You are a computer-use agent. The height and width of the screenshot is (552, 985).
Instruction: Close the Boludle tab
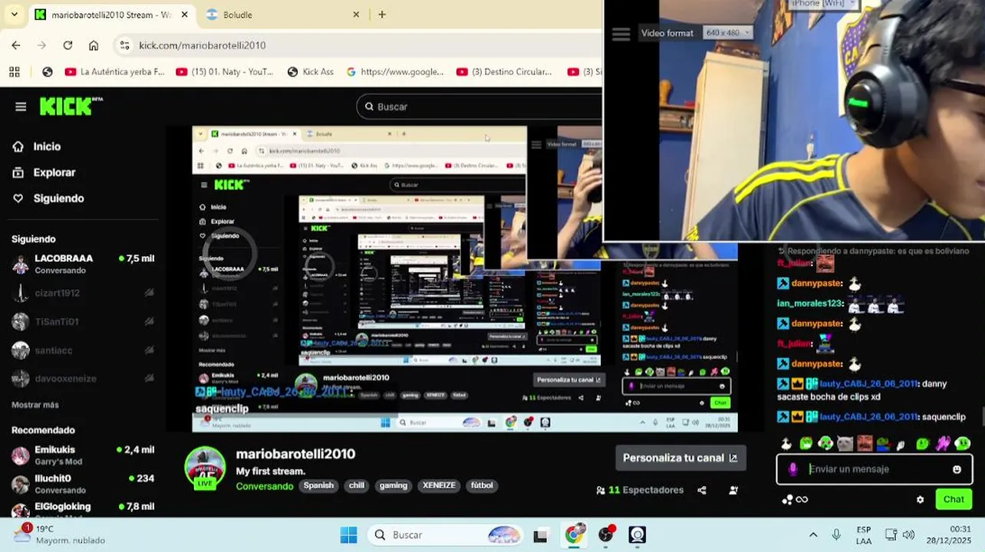[356, 15]
